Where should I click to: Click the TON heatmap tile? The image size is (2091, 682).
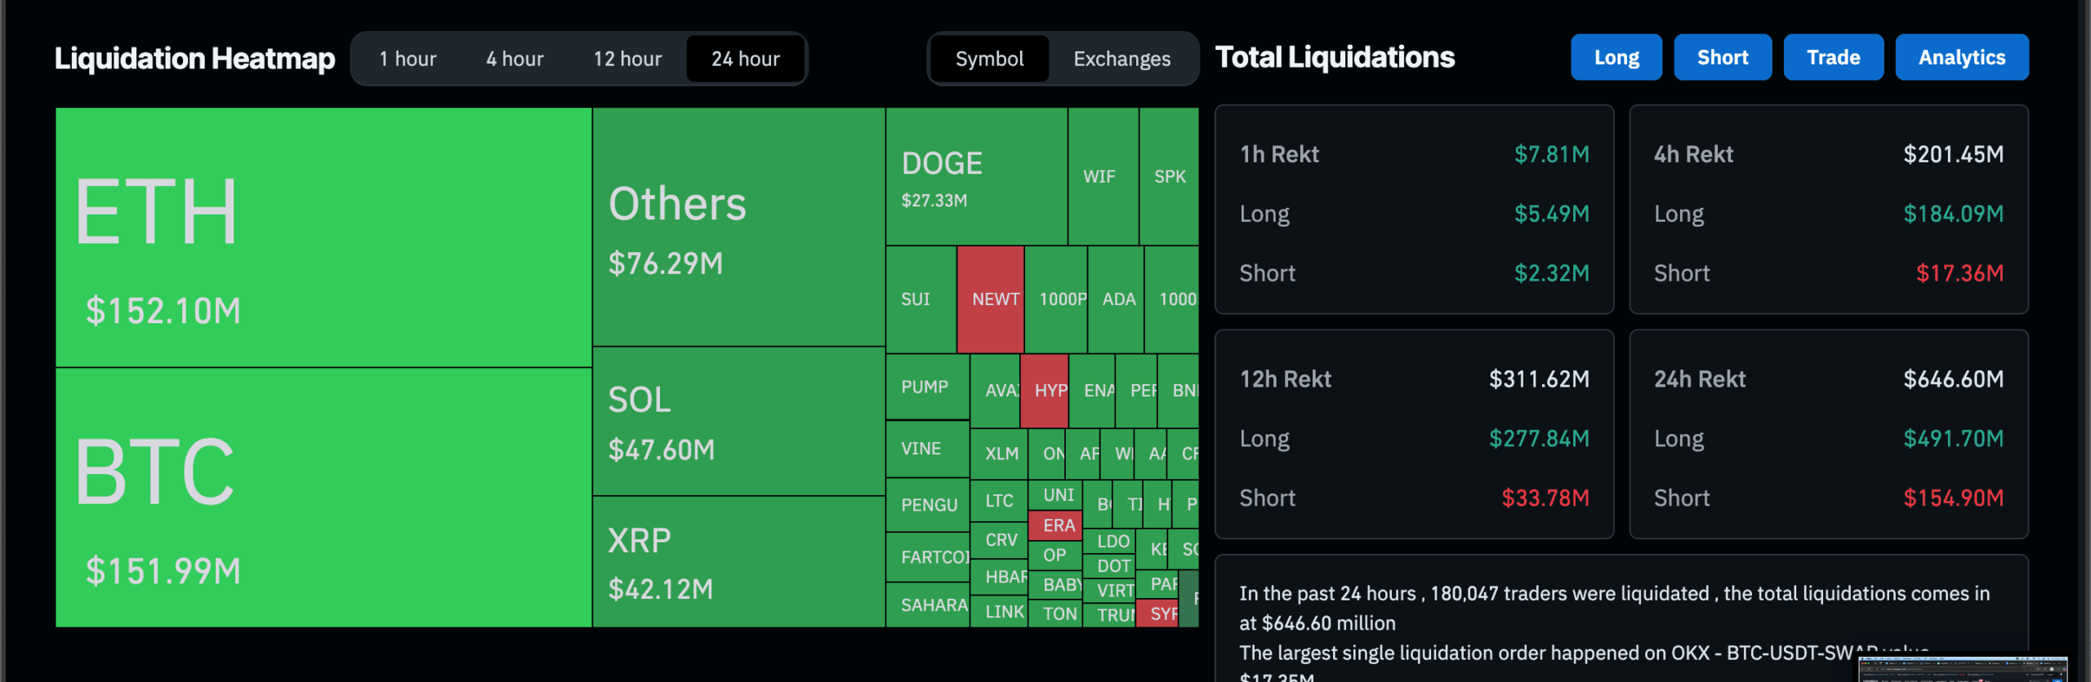click(x=1055, y=613)
